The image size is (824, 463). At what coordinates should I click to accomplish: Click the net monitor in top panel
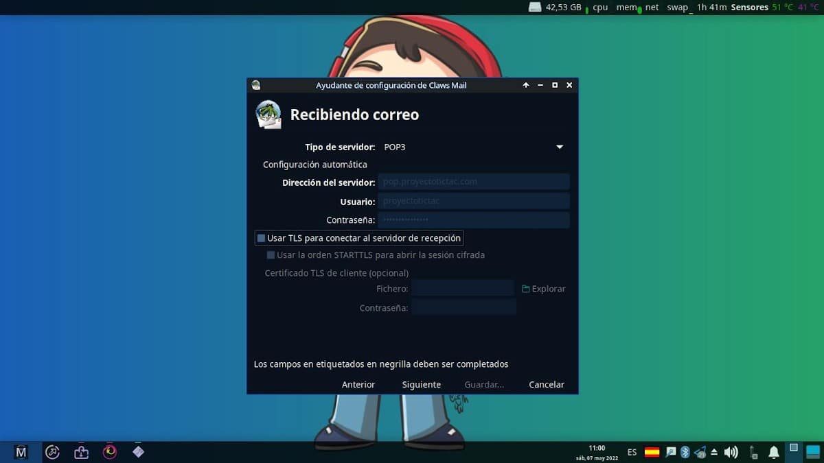pyautogui.click(x=652, y=7)
